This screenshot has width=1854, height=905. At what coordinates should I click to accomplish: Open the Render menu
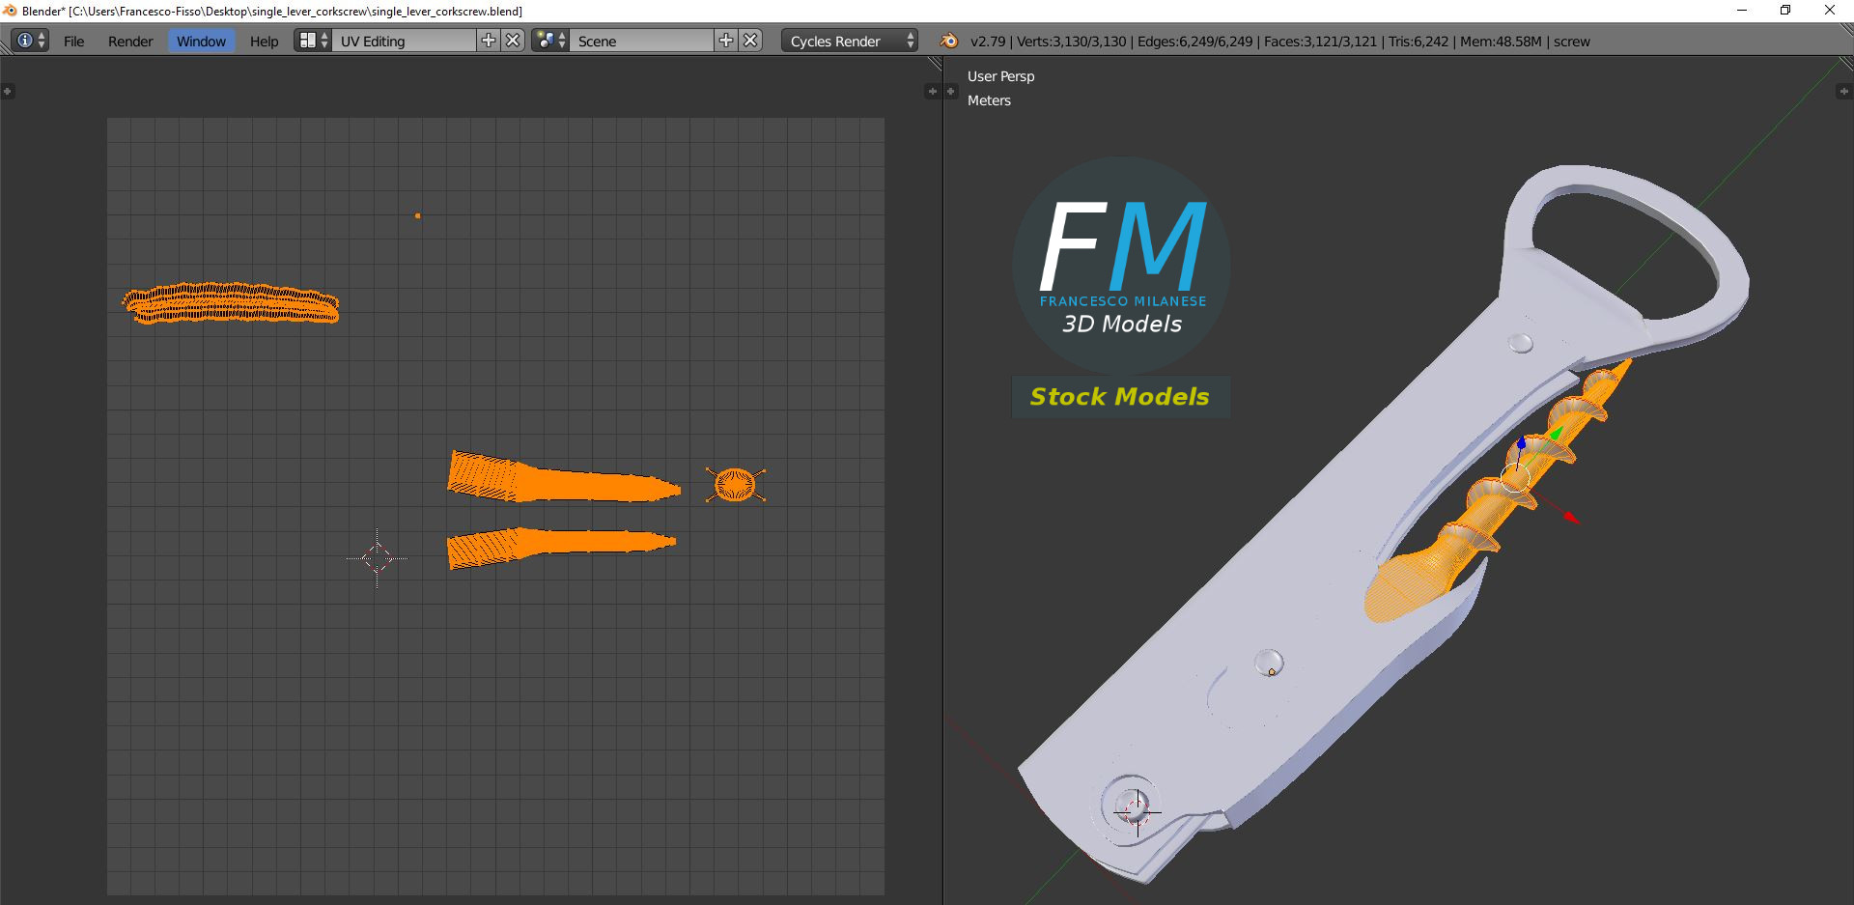tap(130, 42)
